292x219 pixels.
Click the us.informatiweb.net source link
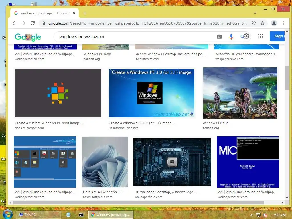pyautogui.click(x=123, y=128)
